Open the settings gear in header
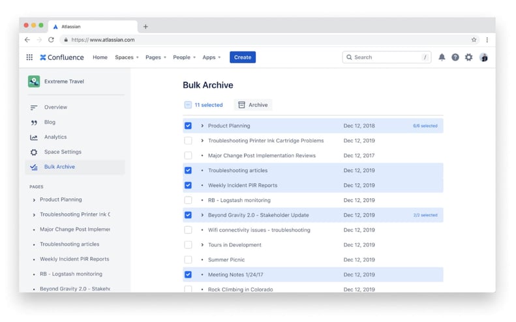The height and width of the screenshot is (322, 516). [x=468, y=57]
